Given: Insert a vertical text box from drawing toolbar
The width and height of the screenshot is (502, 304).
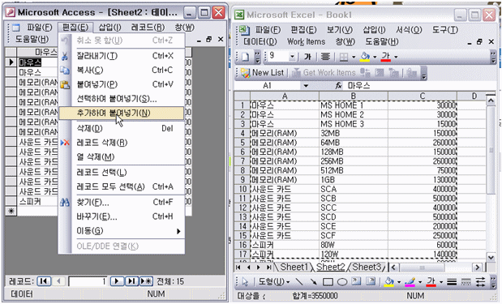Looking at the screenshot, I should click(371, 281).
